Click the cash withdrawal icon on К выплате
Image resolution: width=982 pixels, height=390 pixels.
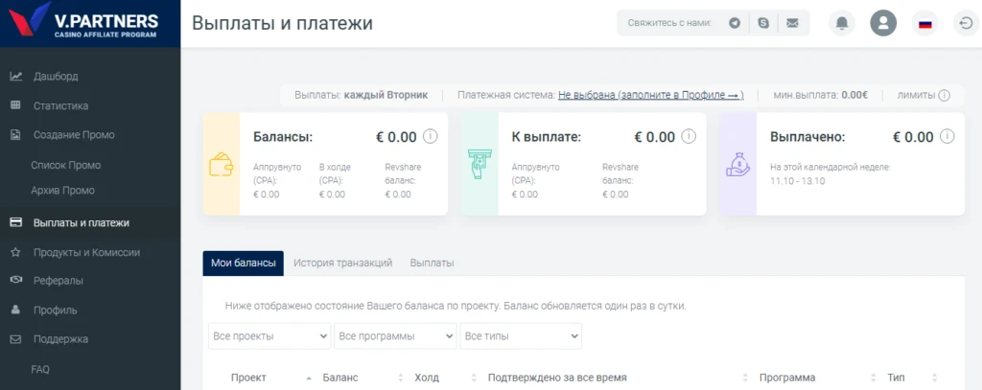pyautogui.click(x=479, y=164)
